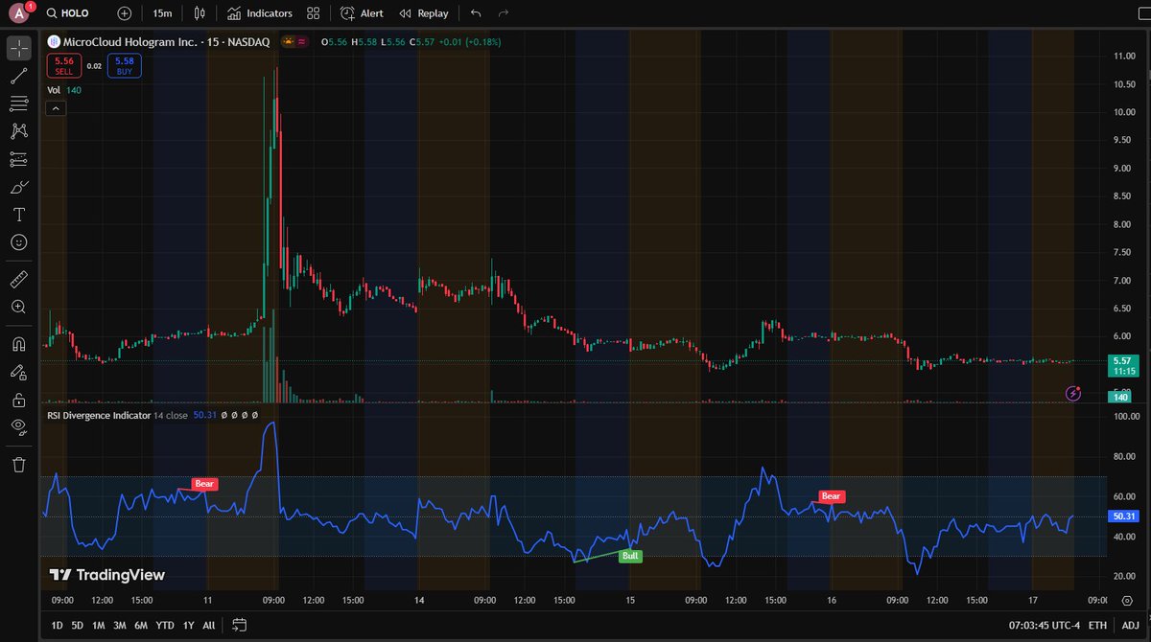Create a new Alert
Image resolution: width=1151 pixels, height=642 pixels.
[362, 13]
